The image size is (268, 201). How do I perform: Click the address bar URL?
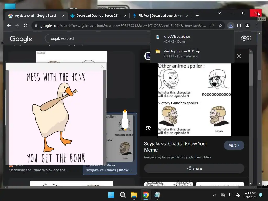(x=123, y=26)
